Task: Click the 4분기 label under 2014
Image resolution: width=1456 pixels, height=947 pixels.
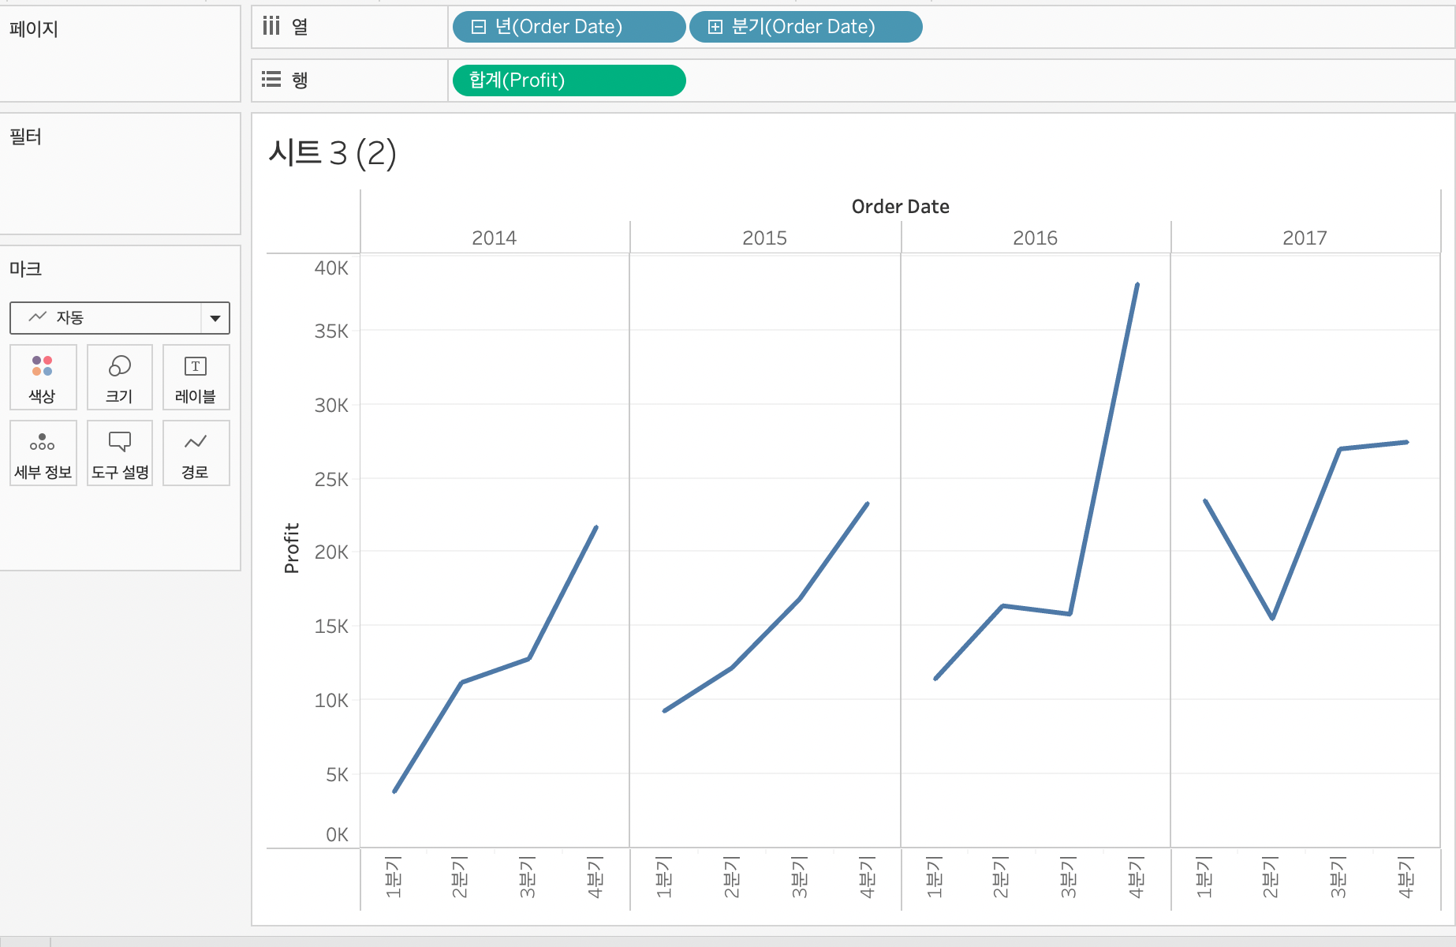Action: point(595,877)
